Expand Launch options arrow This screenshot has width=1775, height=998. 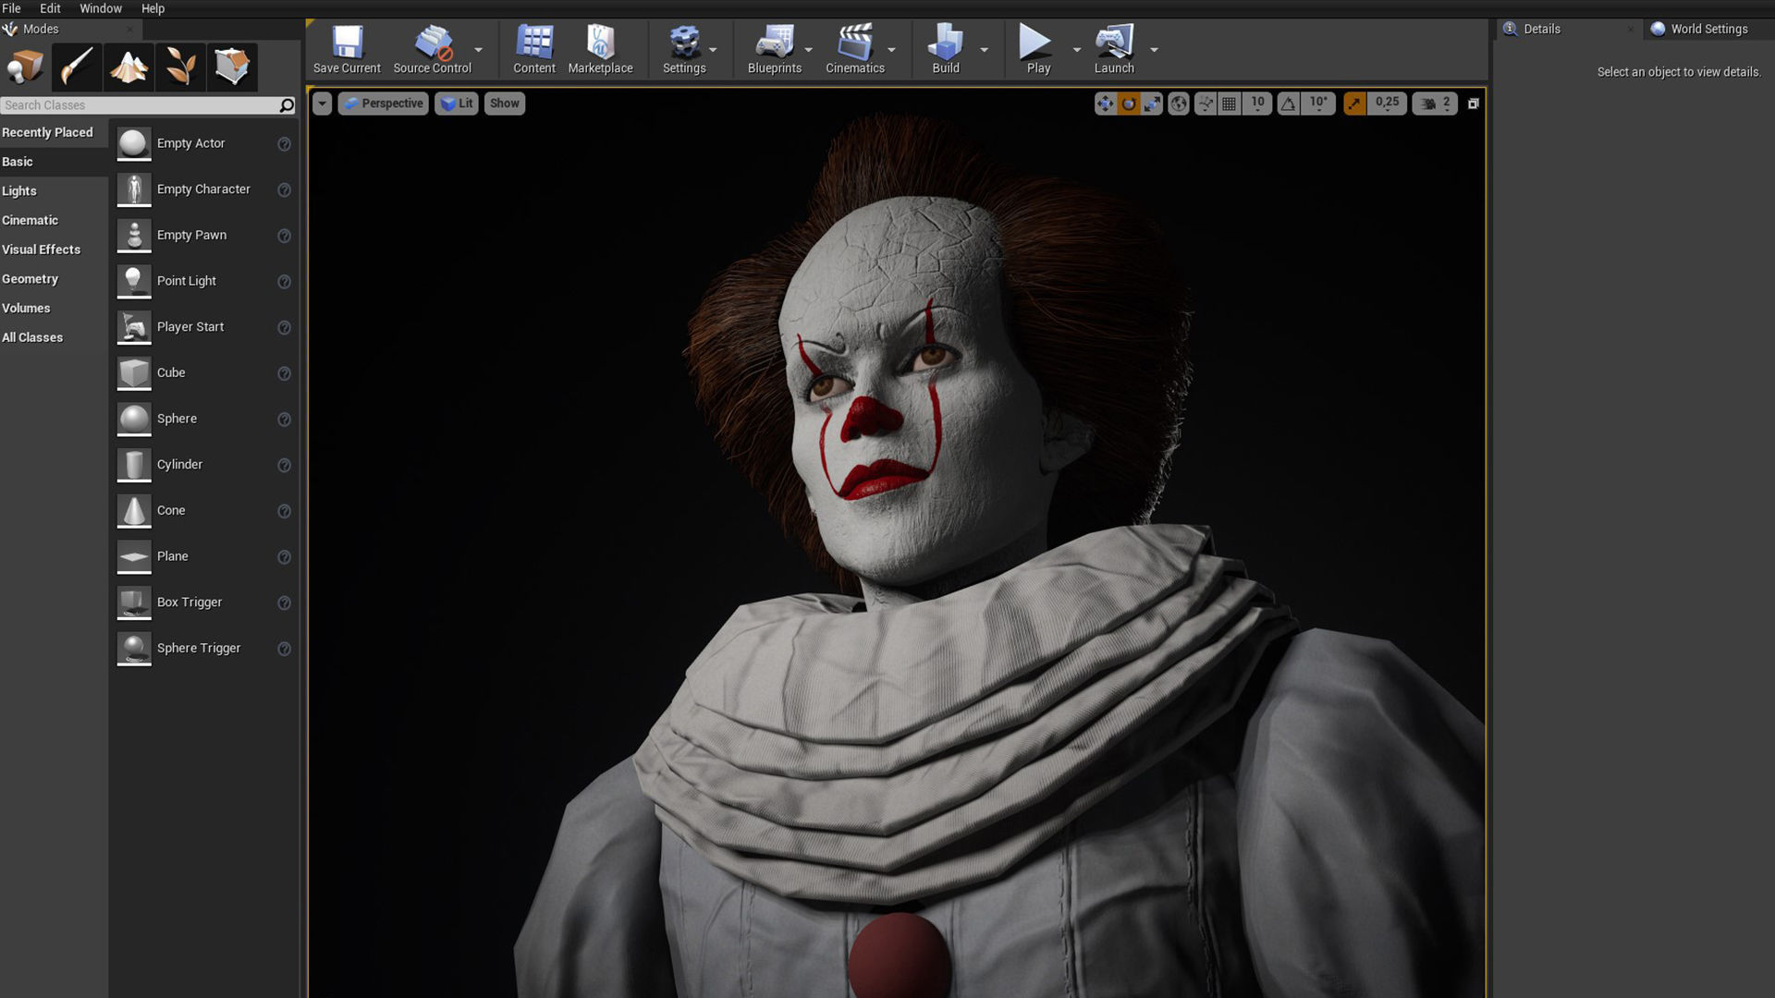click(x=1154, y=50)
